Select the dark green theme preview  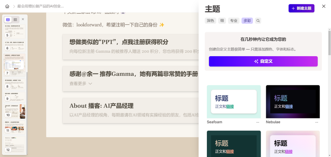234,144
